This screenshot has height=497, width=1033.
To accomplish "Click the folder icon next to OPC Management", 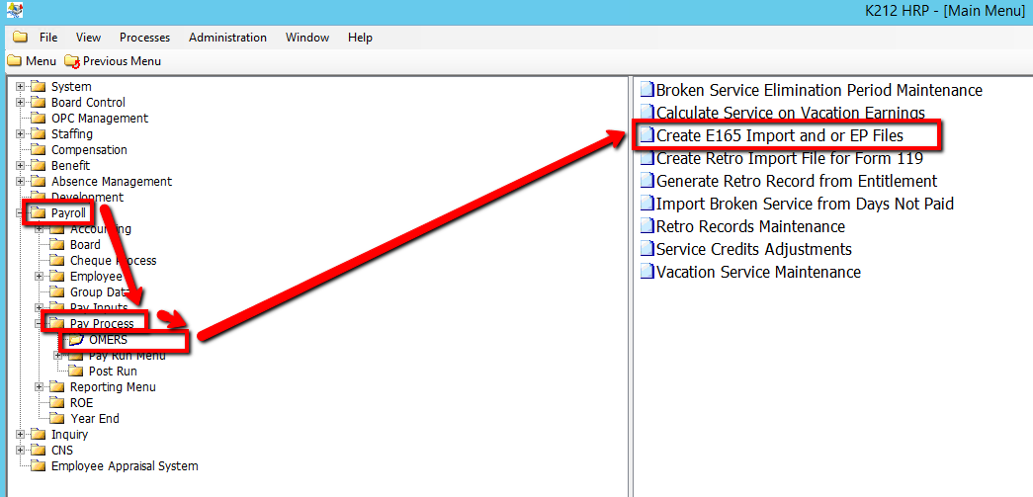I will click(x=39, y=119).
